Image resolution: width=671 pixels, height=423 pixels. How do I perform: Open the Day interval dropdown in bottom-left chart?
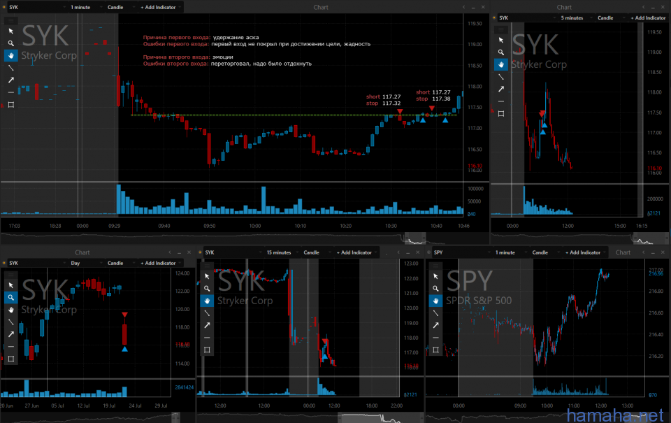(x=85, y=263)
